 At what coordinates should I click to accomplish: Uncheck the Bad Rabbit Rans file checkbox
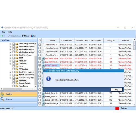pyautogui.click(x=40, y=58)
